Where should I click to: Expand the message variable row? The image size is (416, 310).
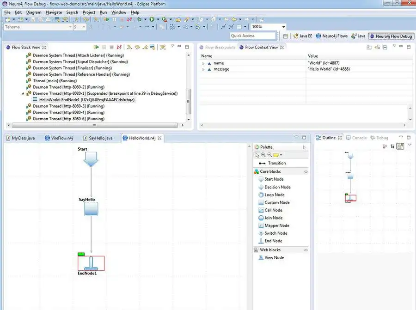coord(203,69)
